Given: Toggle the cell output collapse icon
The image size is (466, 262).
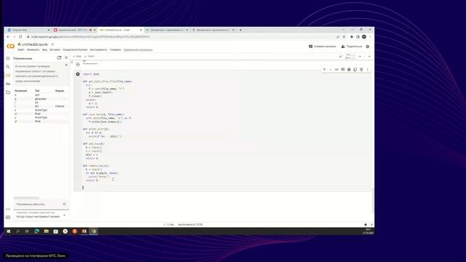Looking at the screenshot, I should [x=78, y=64].
